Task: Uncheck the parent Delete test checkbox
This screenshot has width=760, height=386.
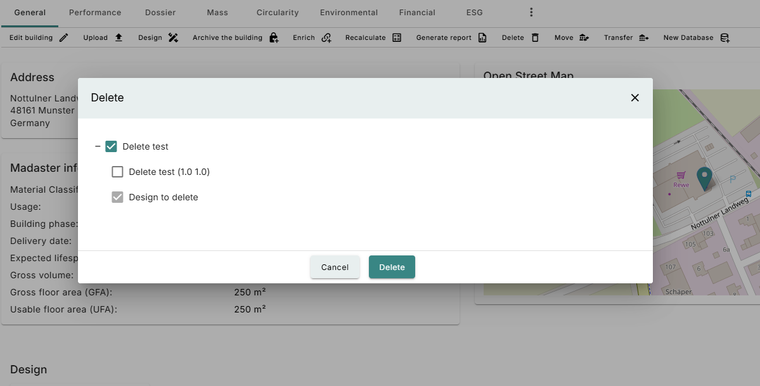Action: click(112, 146)
